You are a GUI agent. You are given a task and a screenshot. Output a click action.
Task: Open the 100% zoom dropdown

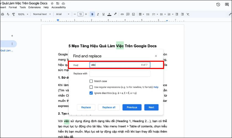pos(23,14)
